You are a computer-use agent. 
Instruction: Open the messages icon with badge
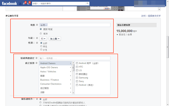click(25, 3)
